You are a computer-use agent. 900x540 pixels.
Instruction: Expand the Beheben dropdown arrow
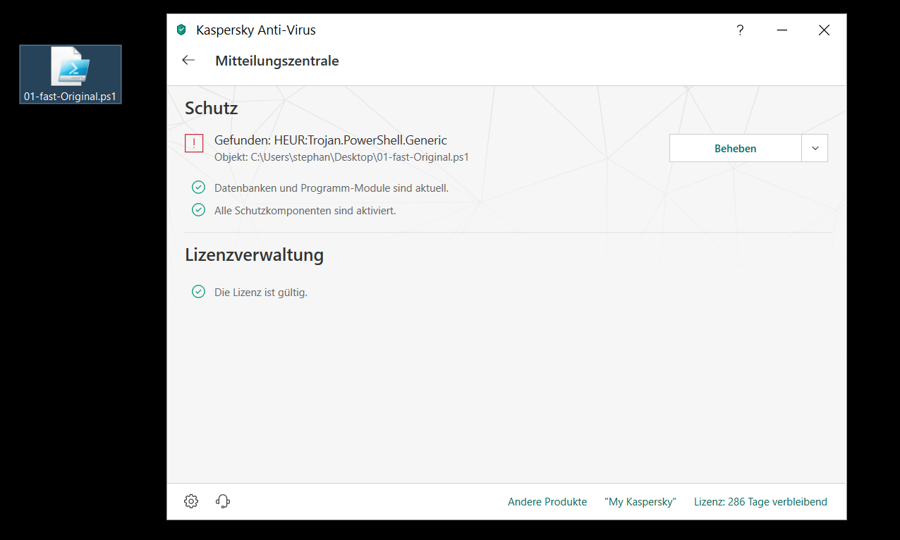pos(815,148)
